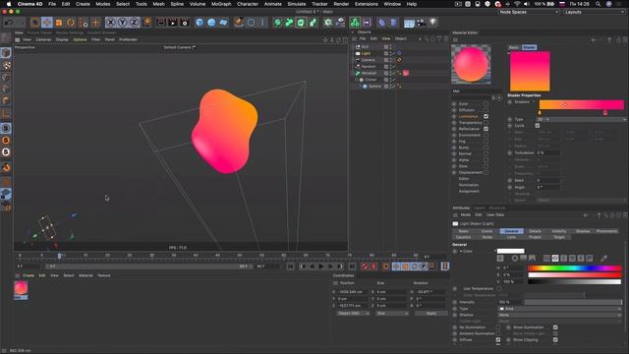Open the light Type dropdown showing Area
The height and width of the screenshot is (354, 629).
pyautogui.click(x=560, y=309)
